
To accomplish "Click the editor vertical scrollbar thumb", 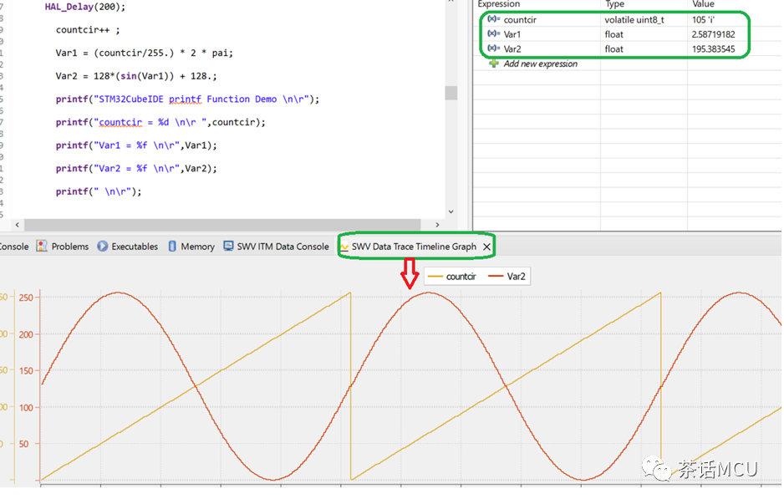I will (x=451, y=93).
